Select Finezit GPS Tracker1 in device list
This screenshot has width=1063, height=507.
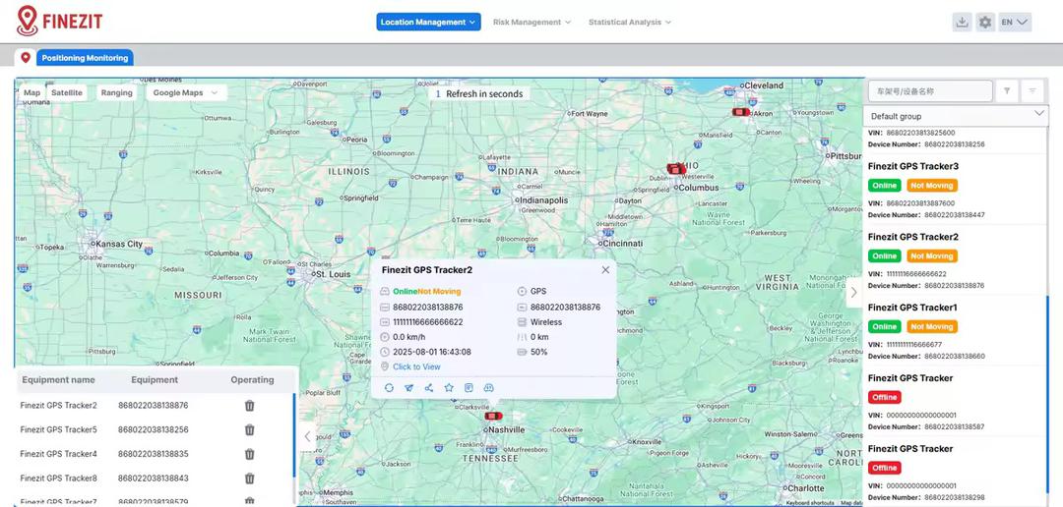click(x=912, y=308)
